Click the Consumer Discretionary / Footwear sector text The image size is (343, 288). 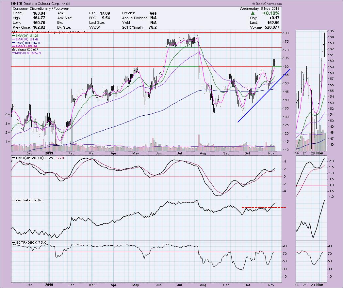(41, 8)
